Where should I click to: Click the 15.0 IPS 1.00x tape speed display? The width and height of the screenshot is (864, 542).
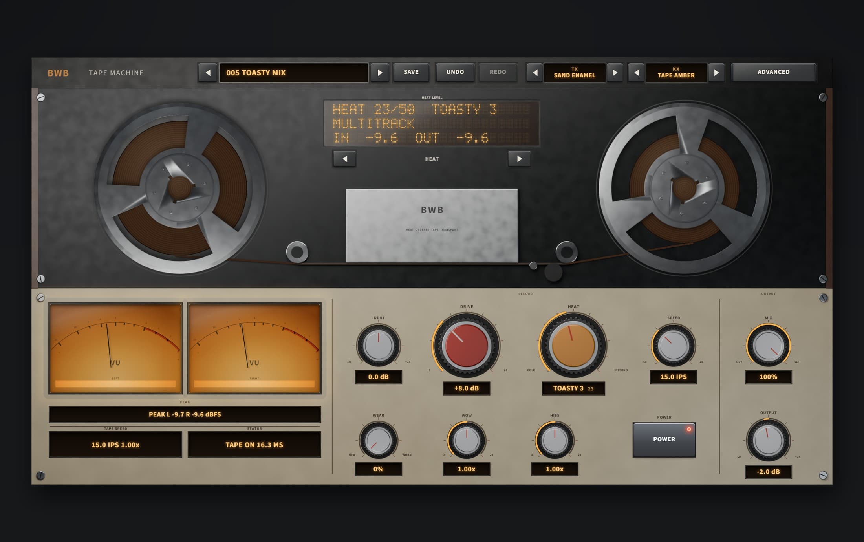(x=115, y=445)
